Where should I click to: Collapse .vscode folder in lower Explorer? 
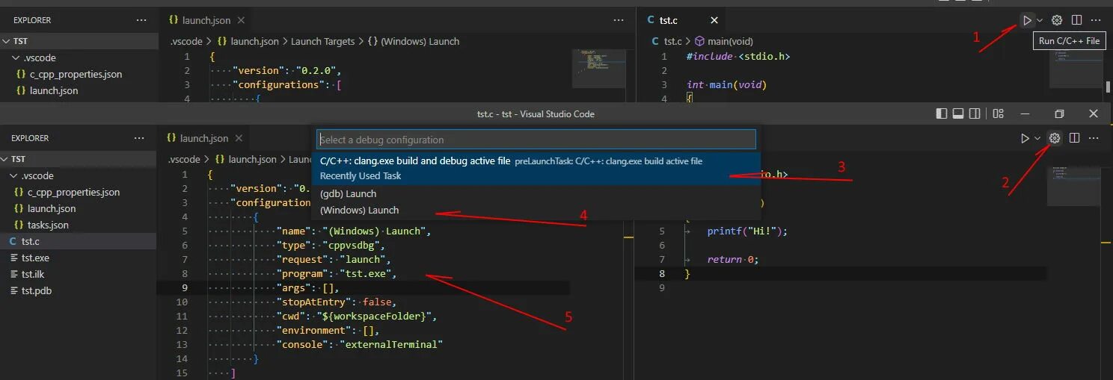(78, 175)
